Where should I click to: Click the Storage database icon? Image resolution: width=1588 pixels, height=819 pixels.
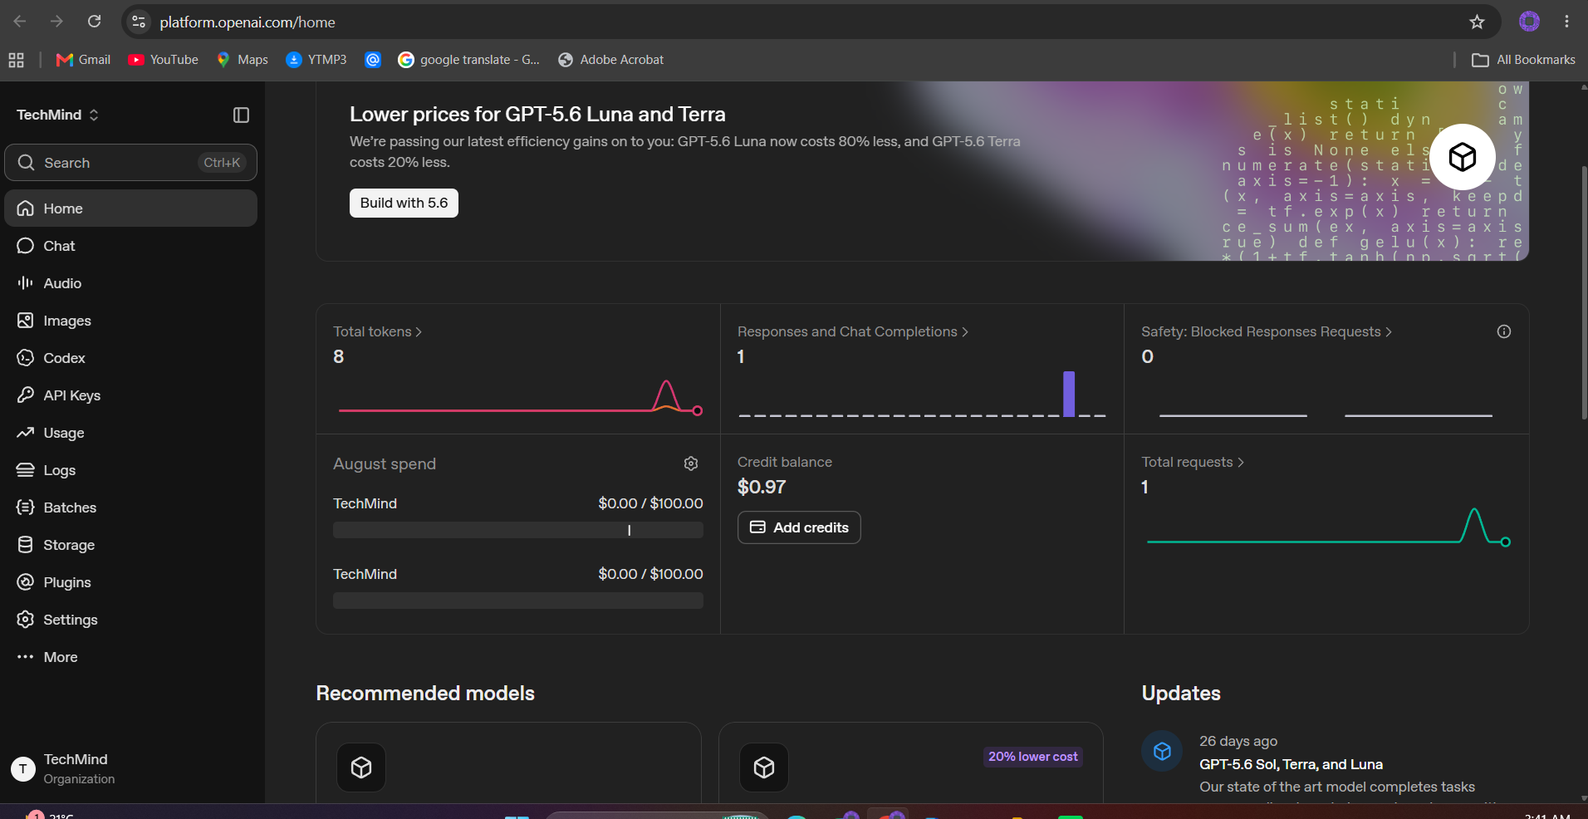(x=26, y=545)
